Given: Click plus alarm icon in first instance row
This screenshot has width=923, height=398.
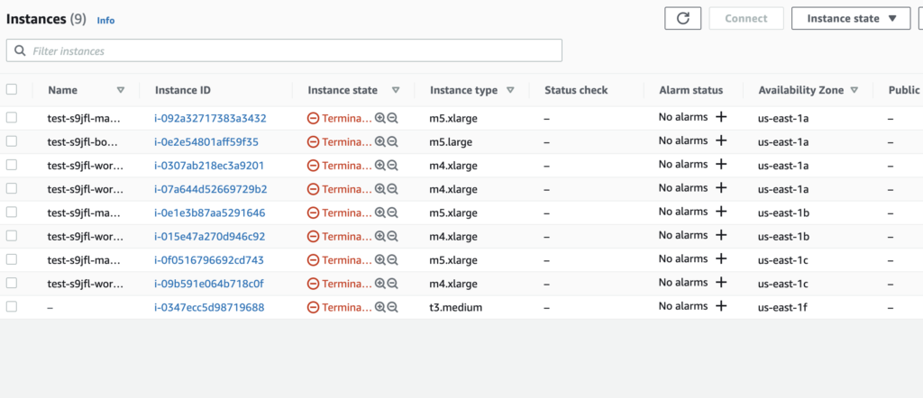Looking at the screenshot, I should 720,117.
